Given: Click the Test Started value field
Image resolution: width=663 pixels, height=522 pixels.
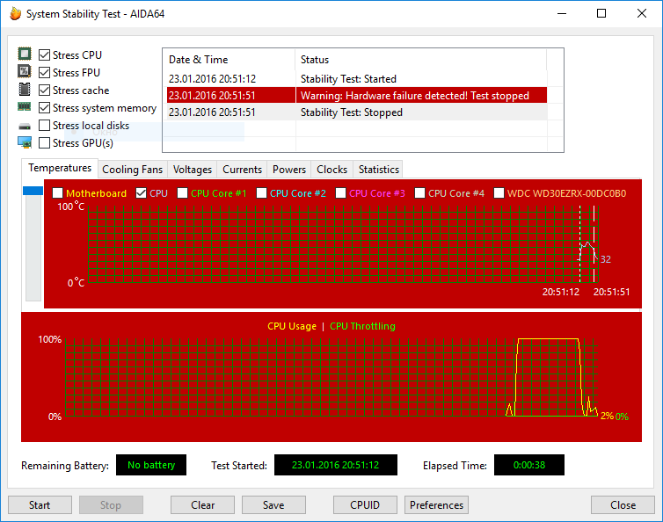Looking at the screenshot, I should click(336, 465).
